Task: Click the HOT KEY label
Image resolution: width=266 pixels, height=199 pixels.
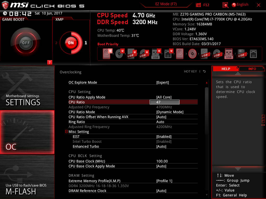Action: click(x=190, y=72)
